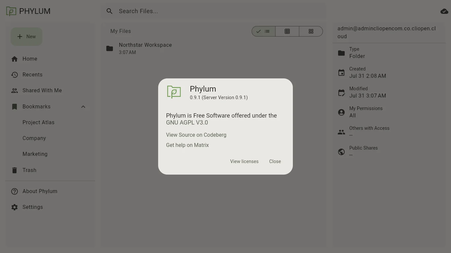Click the group icon beside Others with Access
Screen dimensions: 451x253
click(341, 132)
